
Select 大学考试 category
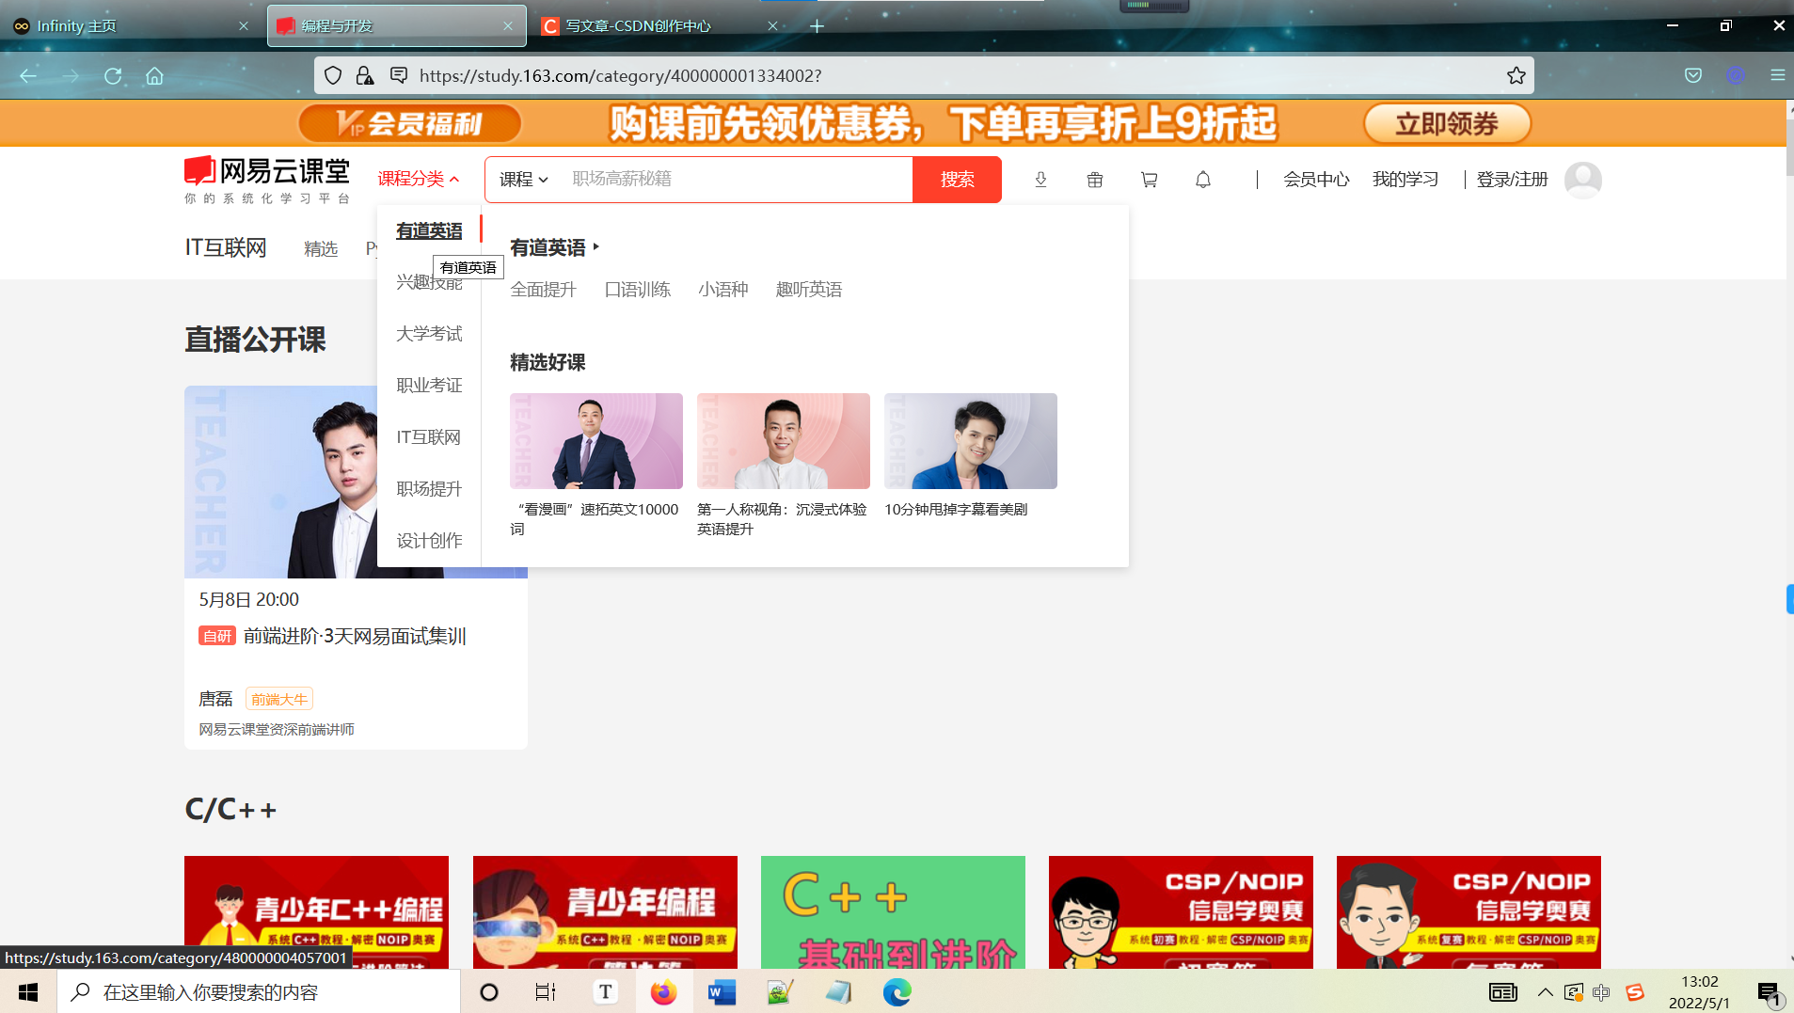point(429,334)
